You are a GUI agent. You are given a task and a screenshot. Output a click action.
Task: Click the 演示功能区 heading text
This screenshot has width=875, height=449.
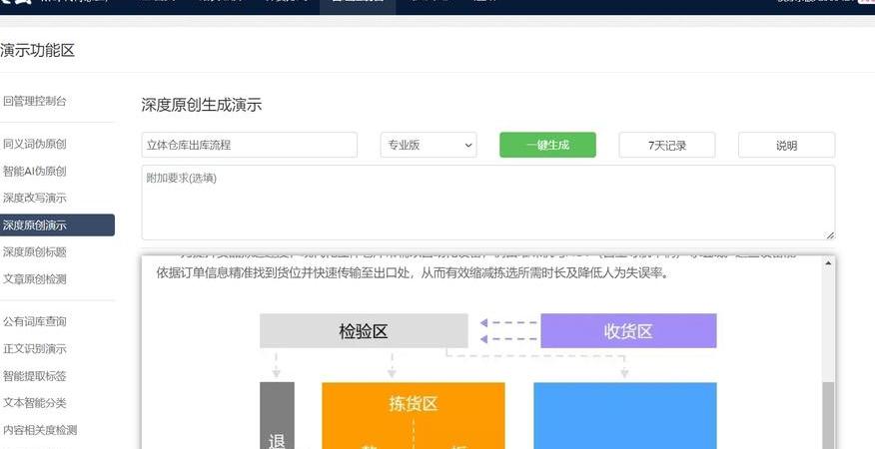37,50
